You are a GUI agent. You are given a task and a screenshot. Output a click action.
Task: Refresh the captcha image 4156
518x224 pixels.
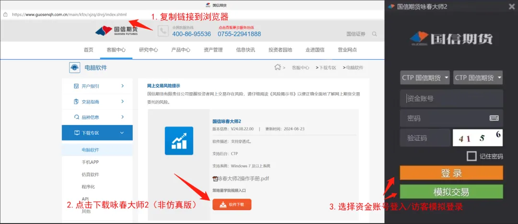pos(478,138)
